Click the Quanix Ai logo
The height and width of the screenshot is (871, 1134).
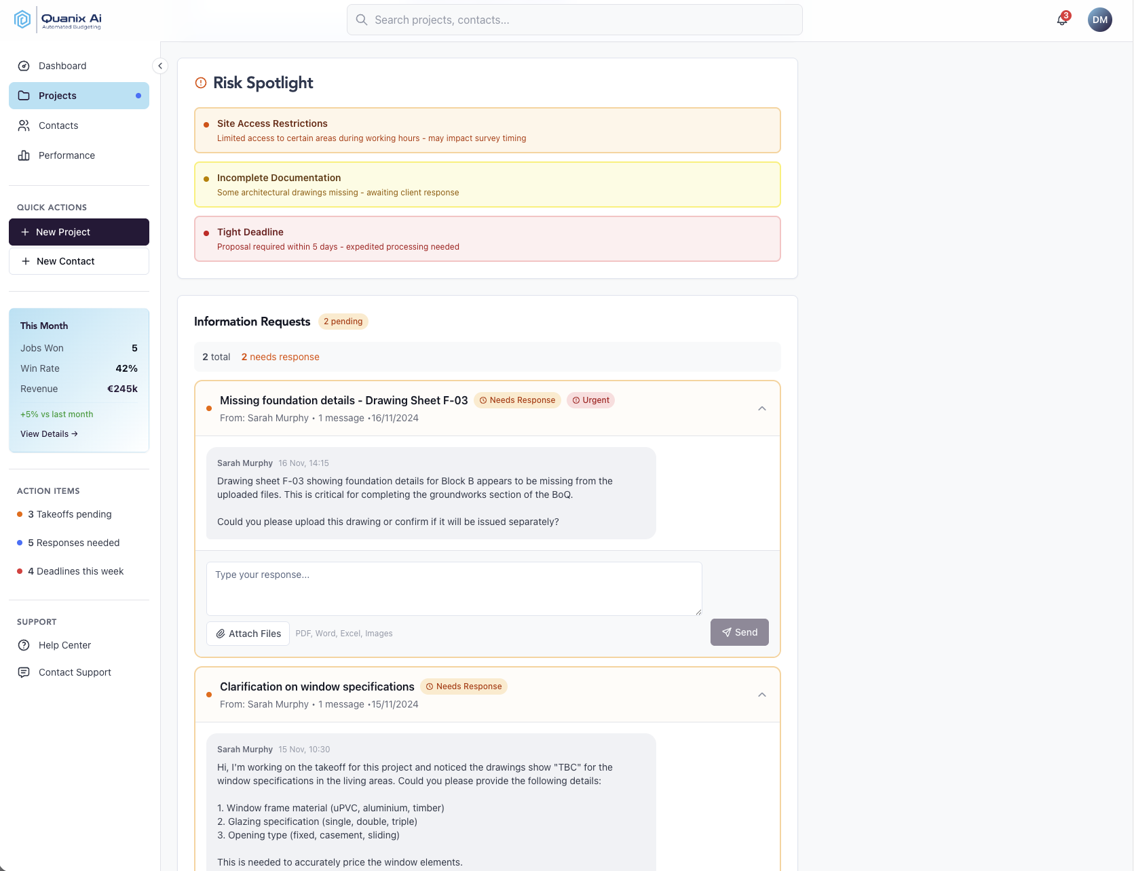(x=58, y=20)
